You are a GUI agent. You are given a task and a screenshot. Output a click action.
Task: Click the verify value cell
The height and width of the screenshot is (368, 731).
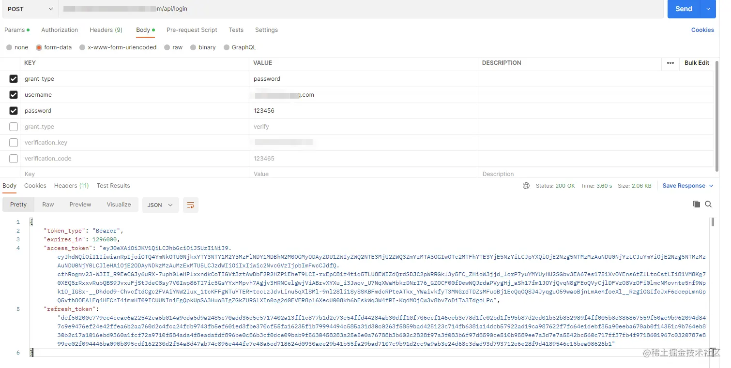[364, 127]
